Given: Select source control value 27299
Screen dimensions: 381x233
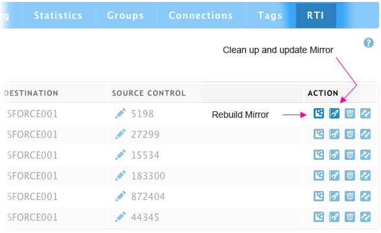Looking at the screenshot, I should [x=145, y=134].
